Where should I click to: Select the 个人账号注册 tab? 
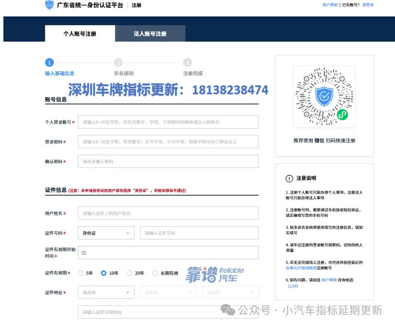(x=80, y=34)
